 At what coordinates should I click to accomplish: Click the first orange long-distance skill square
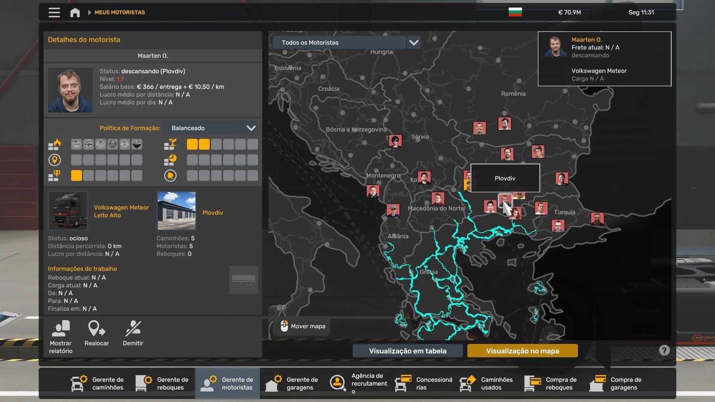point(192,144)
